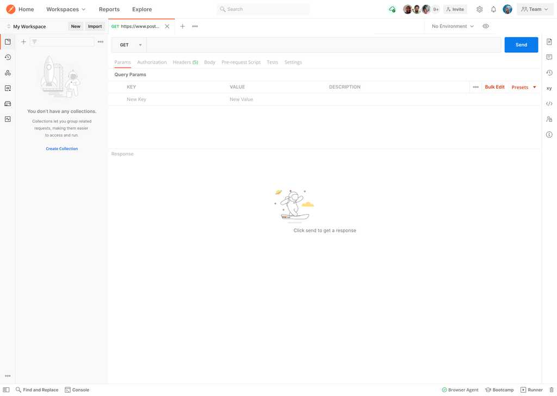
Task: Switch to the Headers (5) tab
Action: tap(185, 62)
